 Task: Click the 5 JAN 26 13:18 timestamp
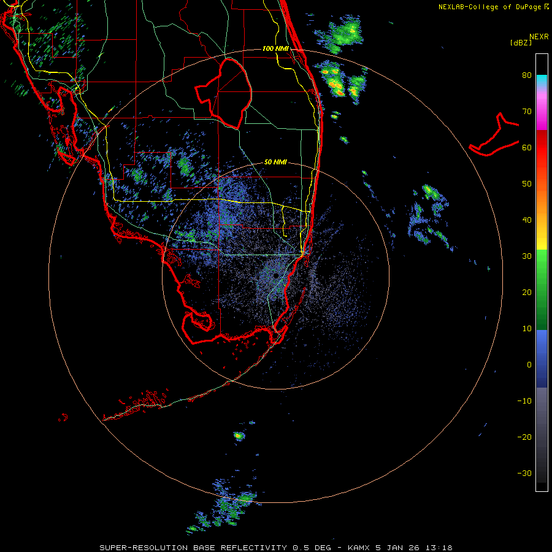tap(413, 548)
